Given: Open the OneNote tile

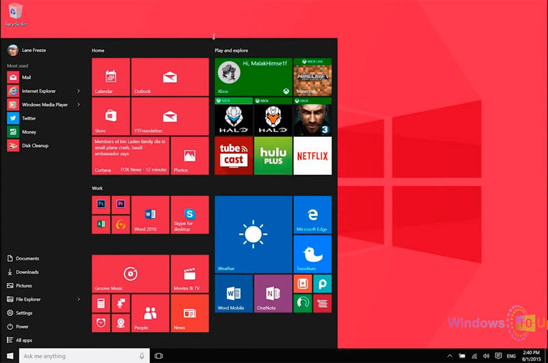Looking at the screenshot, I should pyautogui.click(x=273, y=293).
